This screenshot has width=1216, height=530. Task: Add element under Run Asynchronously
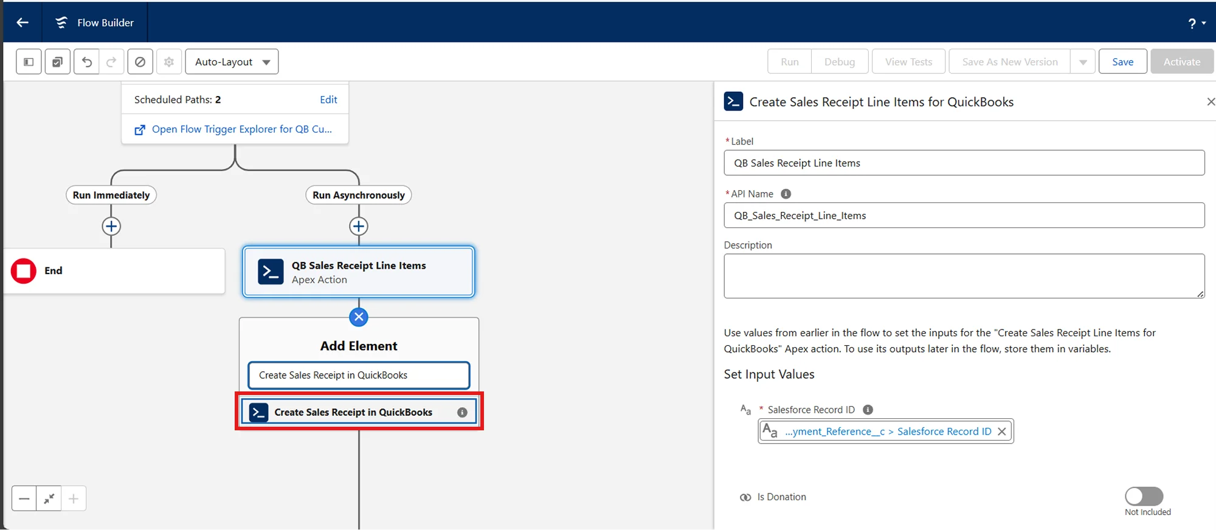pos(359,226)
